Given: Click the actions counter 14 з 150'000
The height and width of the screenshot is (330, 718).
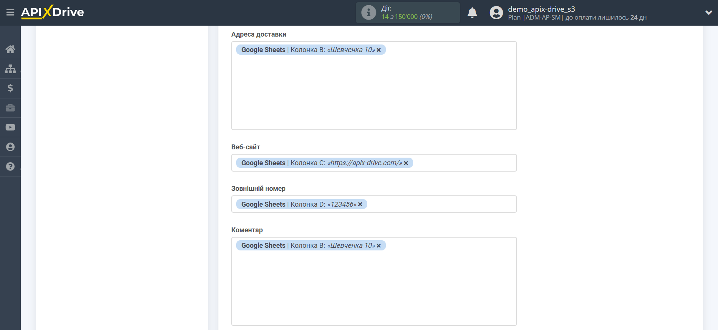Looking at the screenshot, I should (407, 17).
